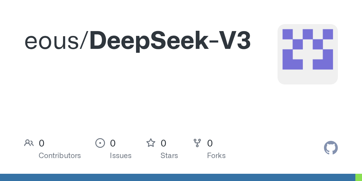Select the Contributors label

click(60, 156)
